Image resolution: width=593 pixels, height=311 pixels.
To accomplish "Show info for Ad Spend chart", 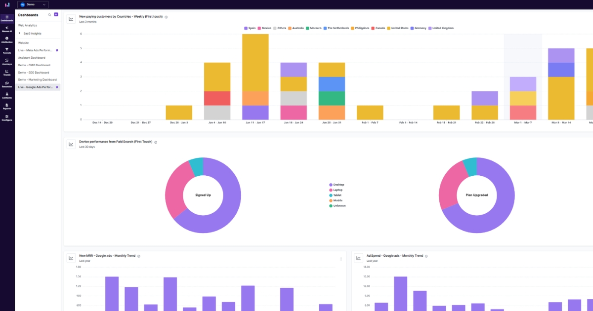I will tap(426, 256).
